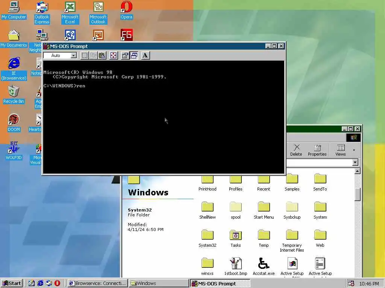
Task: Click the MS-DOS Prompt title bar system icon
Action: pyautogui.click(x=47, y=46)
